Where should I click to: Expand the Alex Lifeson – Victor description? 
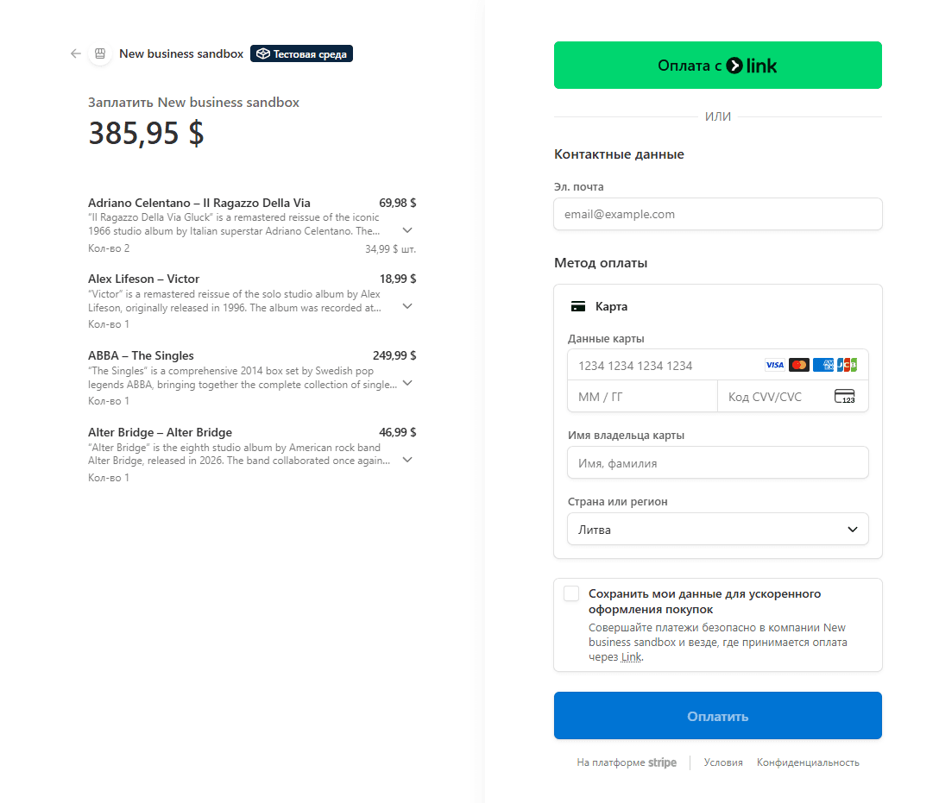(406, 305)
